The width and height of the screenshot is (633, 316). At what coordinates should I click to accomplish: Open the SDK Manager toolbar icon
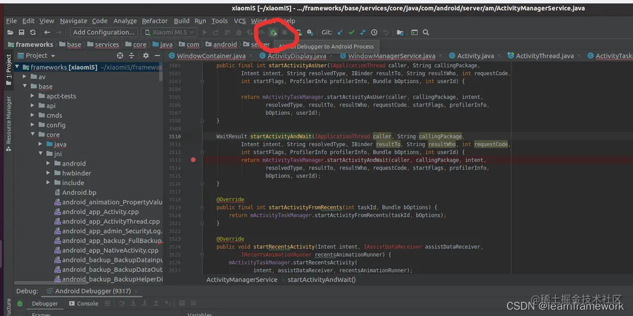pos(310,32)
